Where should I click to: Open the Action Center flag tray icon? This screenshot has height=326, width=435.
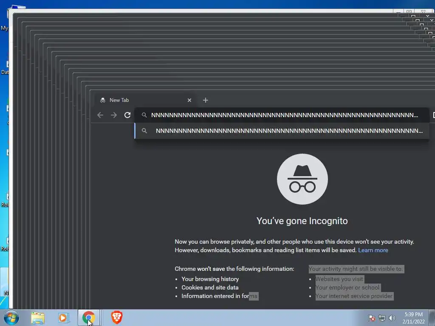coord(371,318)
